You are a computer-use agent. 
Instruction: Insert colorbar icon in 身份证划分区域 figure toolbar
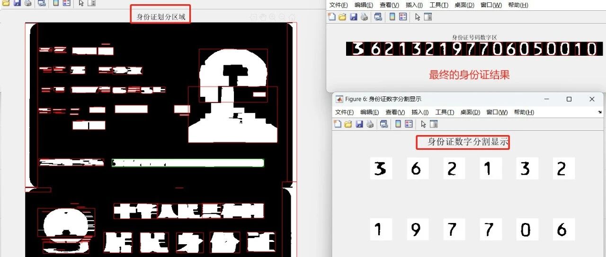(x=56, y=3)
